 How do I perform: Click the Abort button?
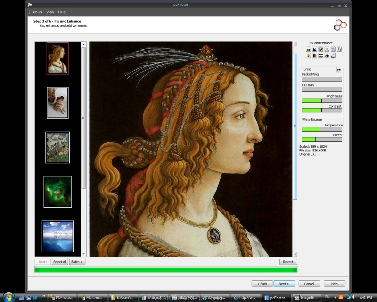pyautogui.click(x=43, y=262)
